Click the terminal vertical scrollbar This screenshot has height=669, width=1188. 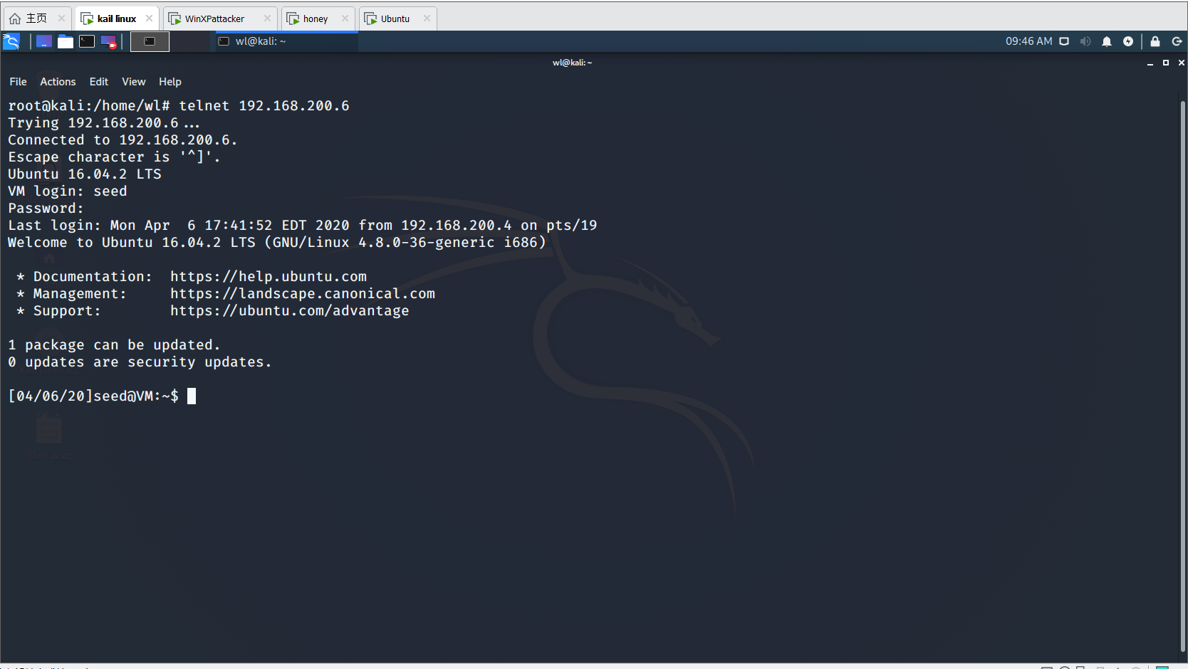(x=1183, y=377)
